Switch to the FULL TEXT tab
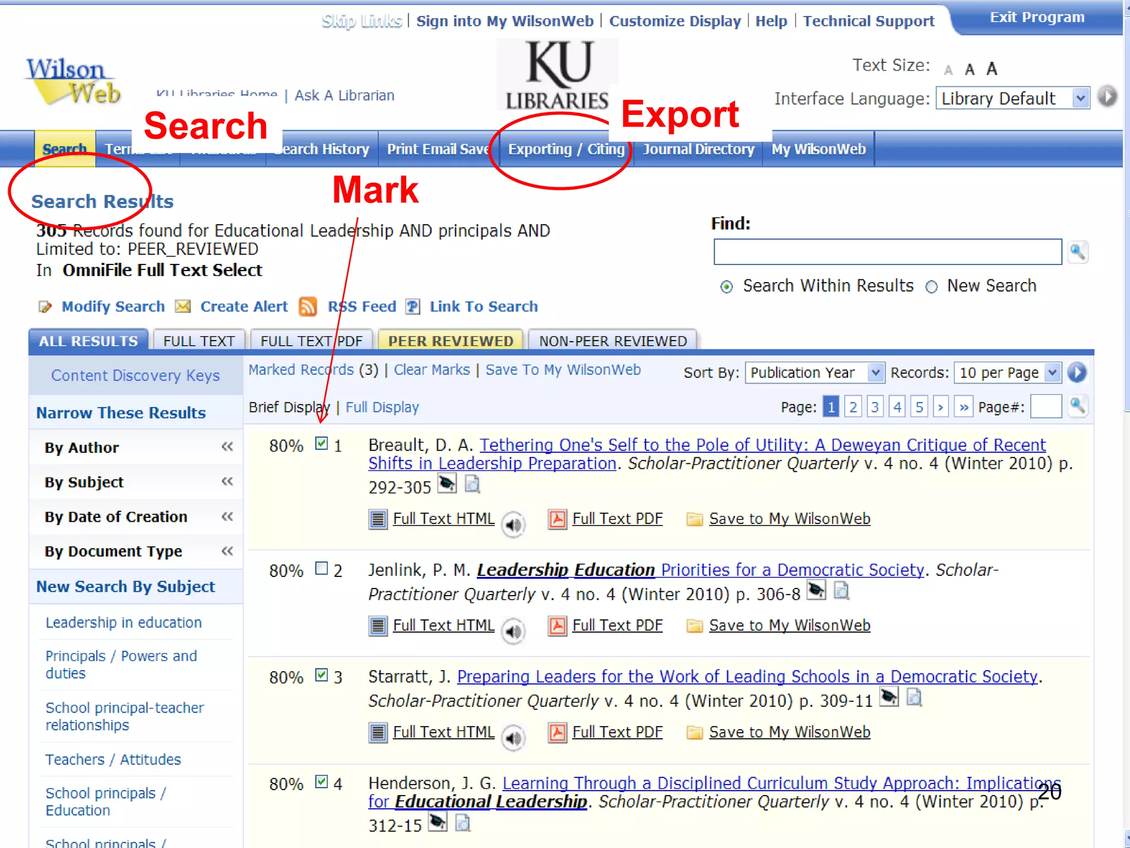This screenshot has width=1130, height=848. tap(199, 341)
